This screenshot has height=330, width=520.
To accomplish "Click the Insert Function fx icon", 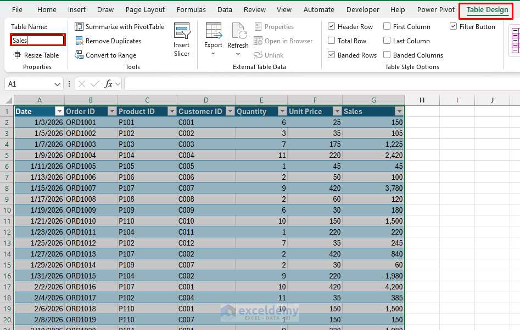I will click(x=108, y=84).
